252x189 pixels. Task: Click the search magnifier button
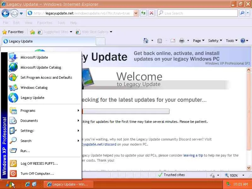point(242,13)
